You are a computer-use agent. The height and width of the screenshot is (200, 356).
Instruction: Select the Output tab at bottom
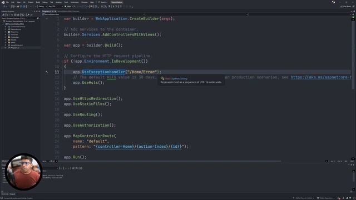tap(12, 194)
